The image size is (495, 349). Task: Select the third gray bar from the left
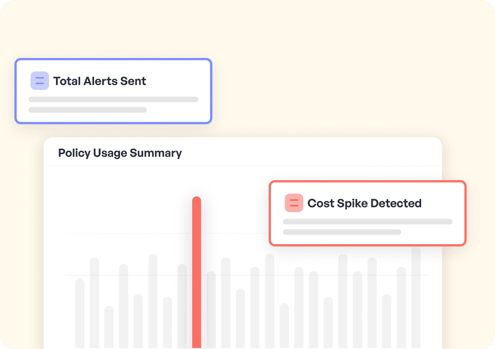[109, 327]
